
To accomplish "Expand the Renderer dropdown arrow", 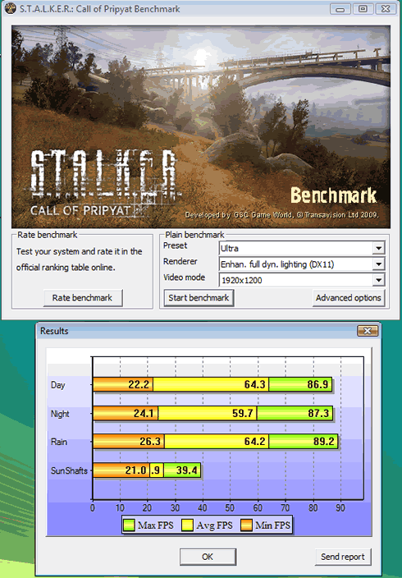I will point(378,264).
